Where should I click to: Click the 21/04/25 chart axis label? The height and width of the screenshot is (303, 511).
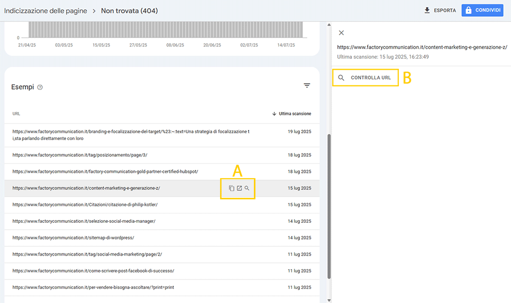pos(27,45)
